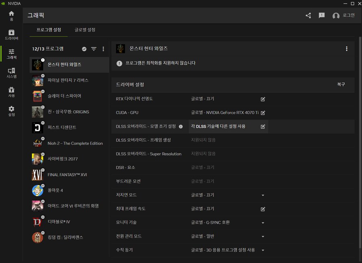Select 파이널 판타지 7 리버스 program

coord(69,80)
